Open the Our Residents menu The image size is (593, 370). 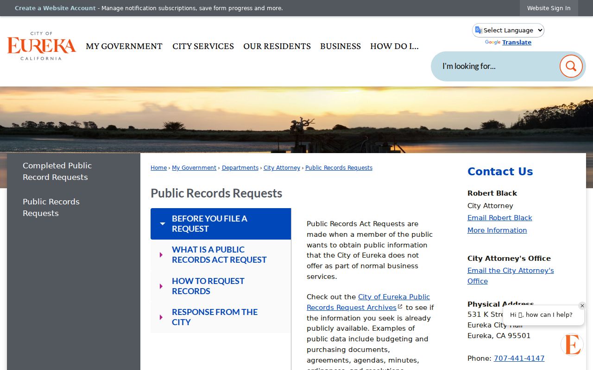click(277, 46)
